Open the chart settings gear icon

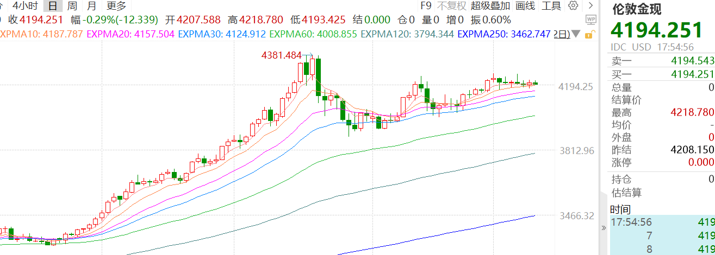pyautogui.click(x=573, y=6)
